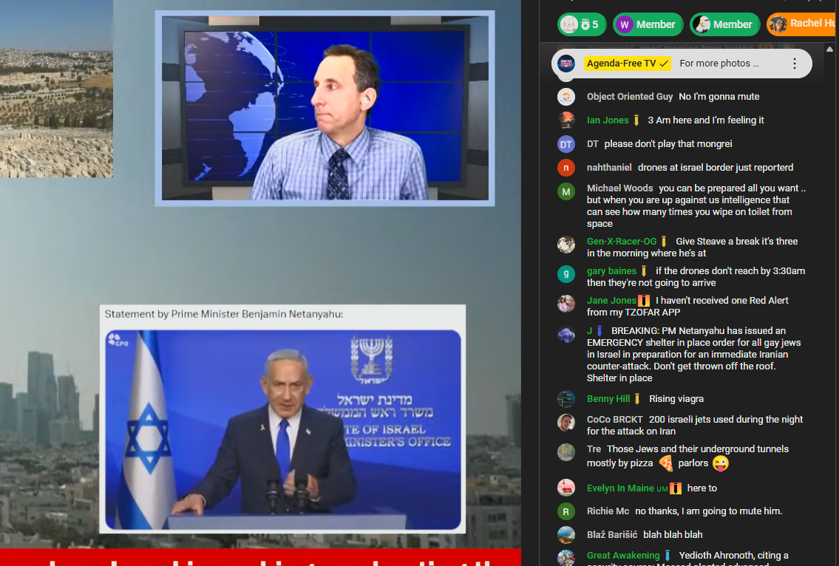
Task: Click Richie Mc green R avatar
Action: click(566, 511)
